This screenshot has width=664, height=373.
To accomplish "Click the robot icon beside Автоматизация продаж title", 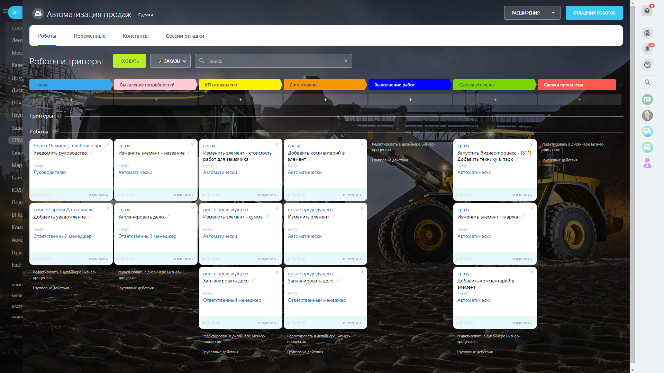I will pos(38,14).
